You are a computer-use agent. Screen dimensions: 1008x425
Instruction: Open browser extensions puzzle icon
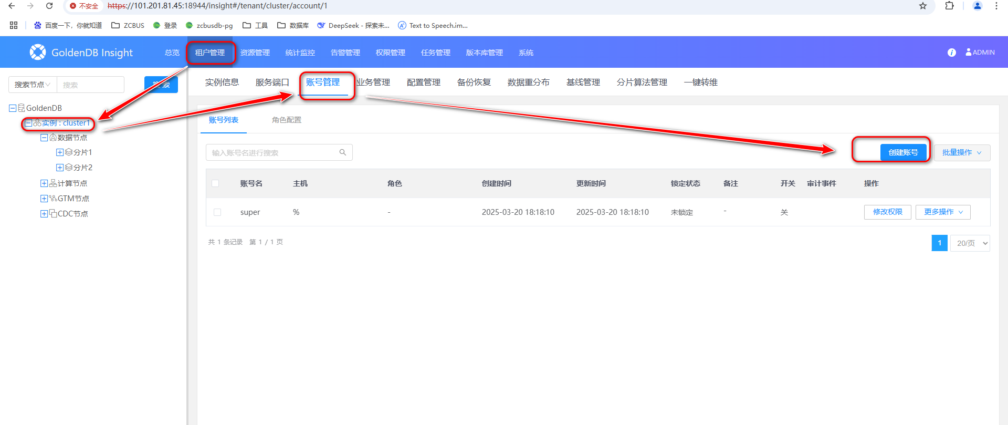coord(949,6)
